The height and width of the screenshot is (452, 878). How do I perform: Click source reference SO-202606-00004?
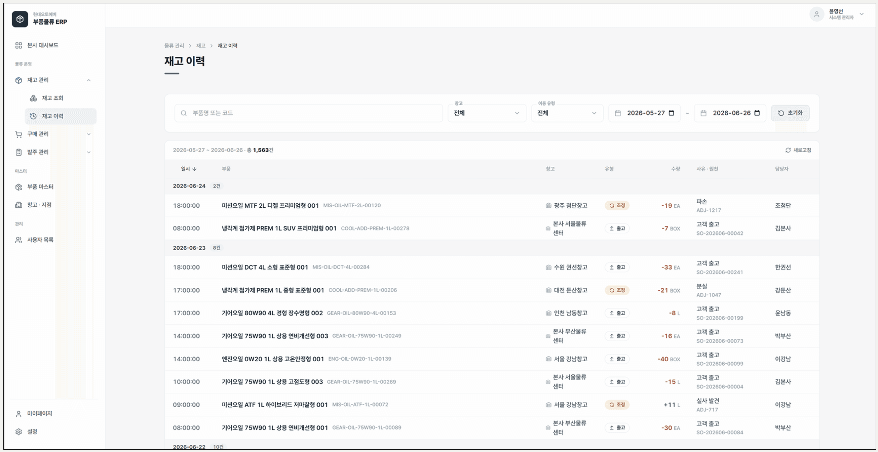point(720,387)
